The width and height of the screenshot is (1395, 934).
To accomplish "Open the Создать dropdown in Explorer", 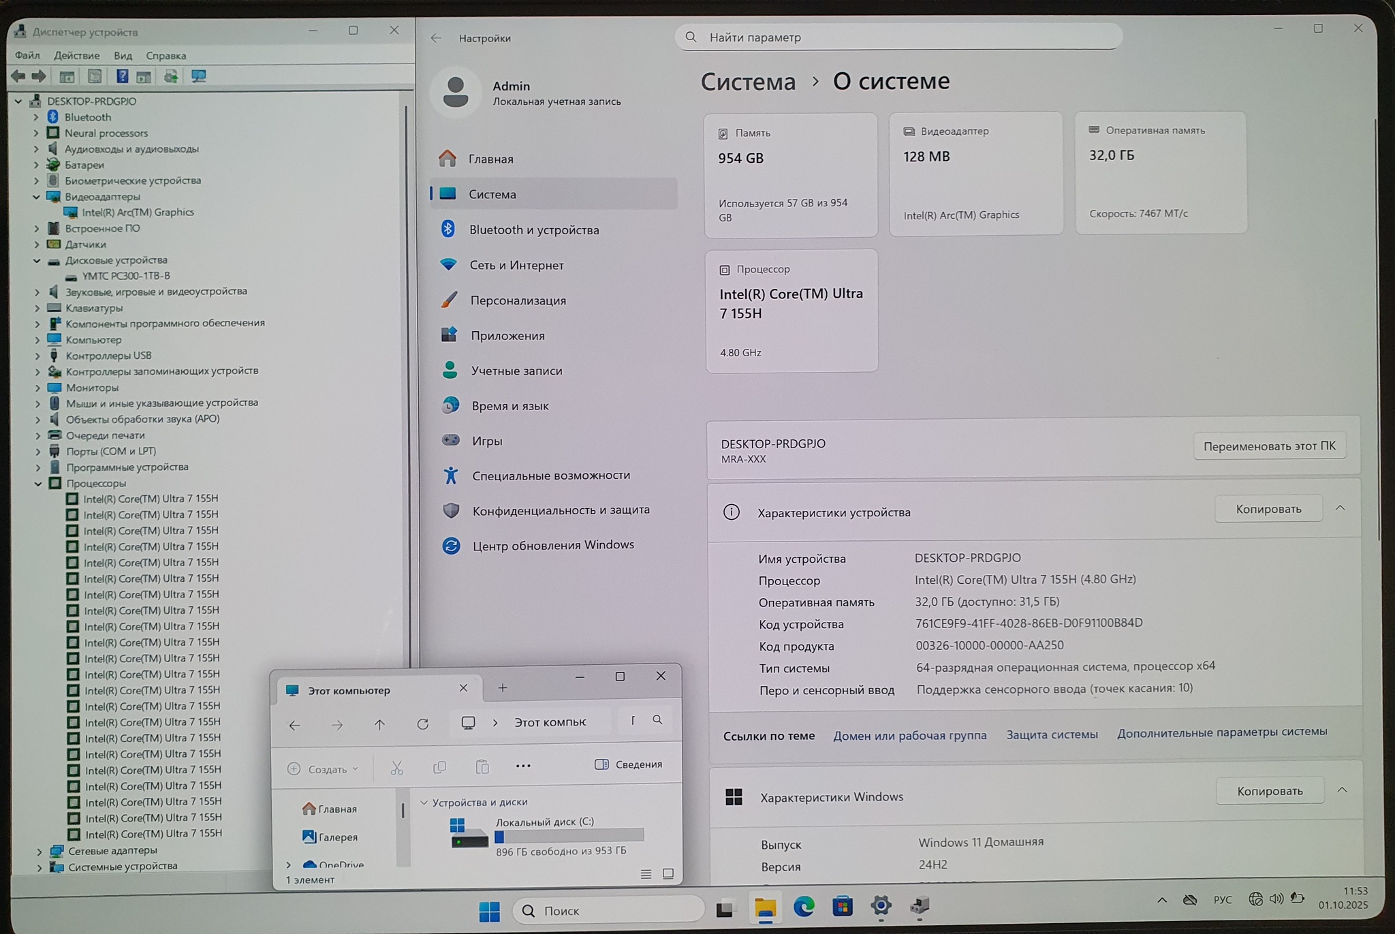I will click(323, 768).
